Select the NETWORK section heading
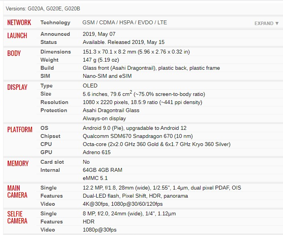The height and width of the screenshot is (235, 283). click(19, 23)
